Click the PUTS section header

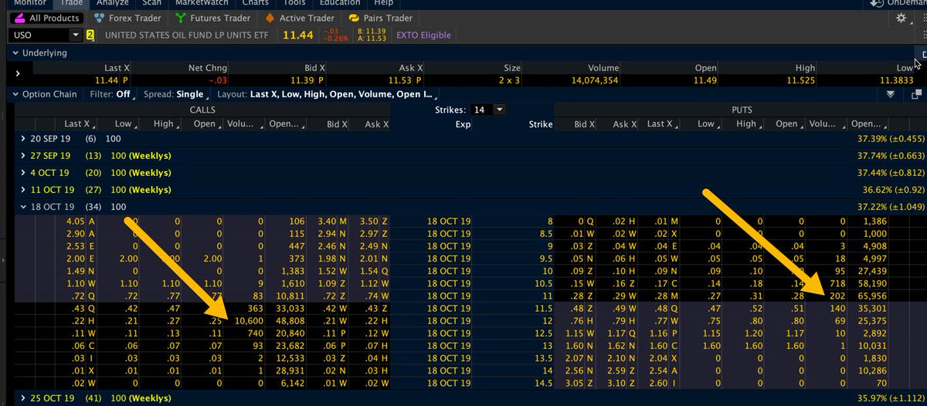(x=742, y=110)
